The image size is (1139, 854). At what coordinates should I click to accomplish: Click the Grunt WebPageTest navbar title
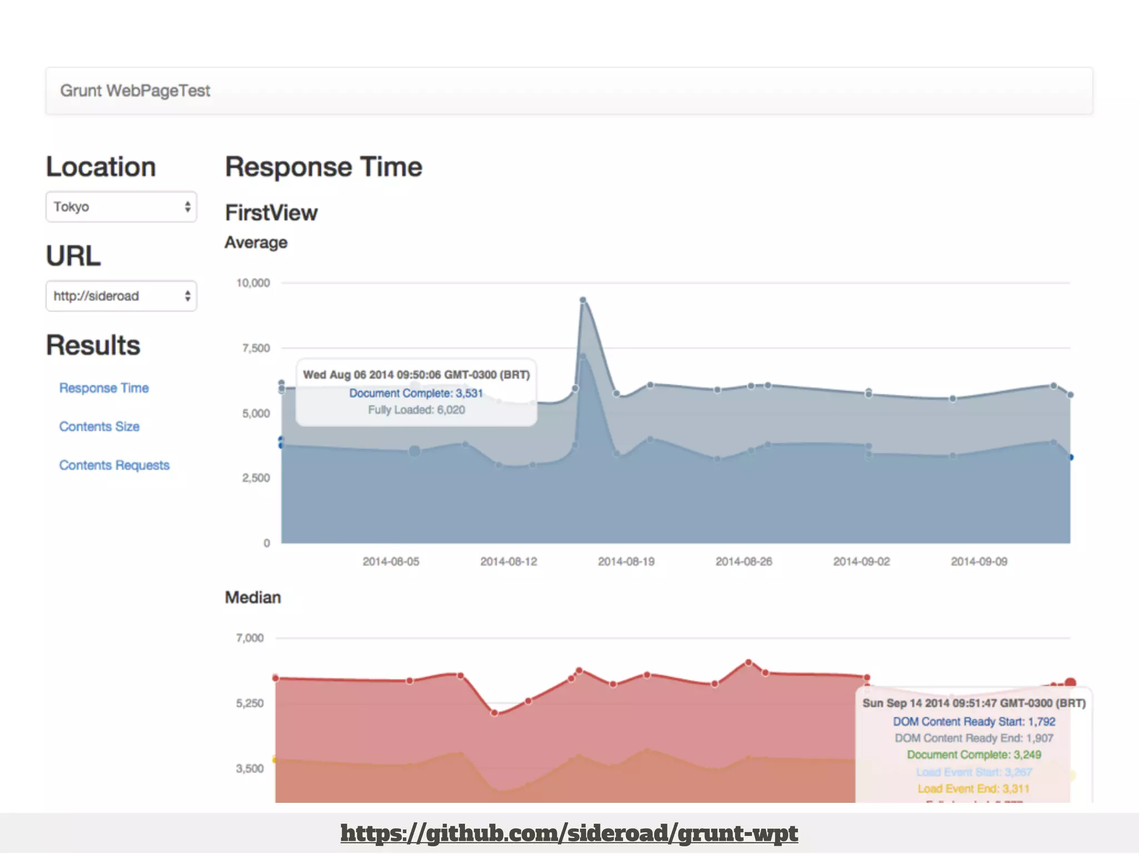135,91
